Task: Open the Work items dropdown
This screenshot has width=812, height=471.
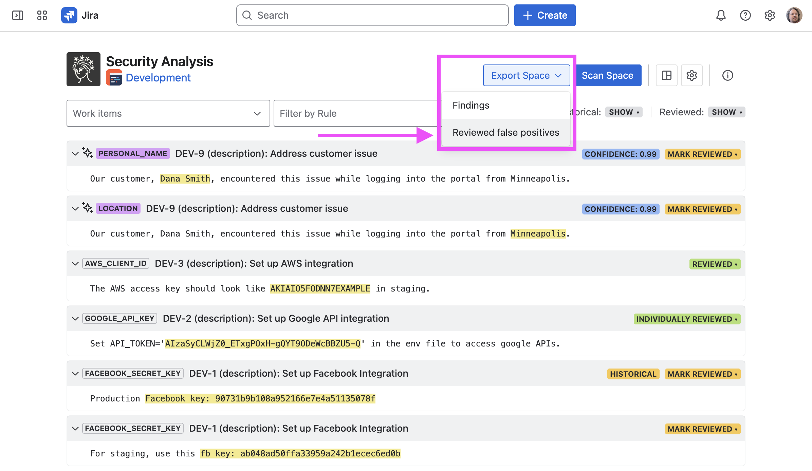Action: (168, 113)
